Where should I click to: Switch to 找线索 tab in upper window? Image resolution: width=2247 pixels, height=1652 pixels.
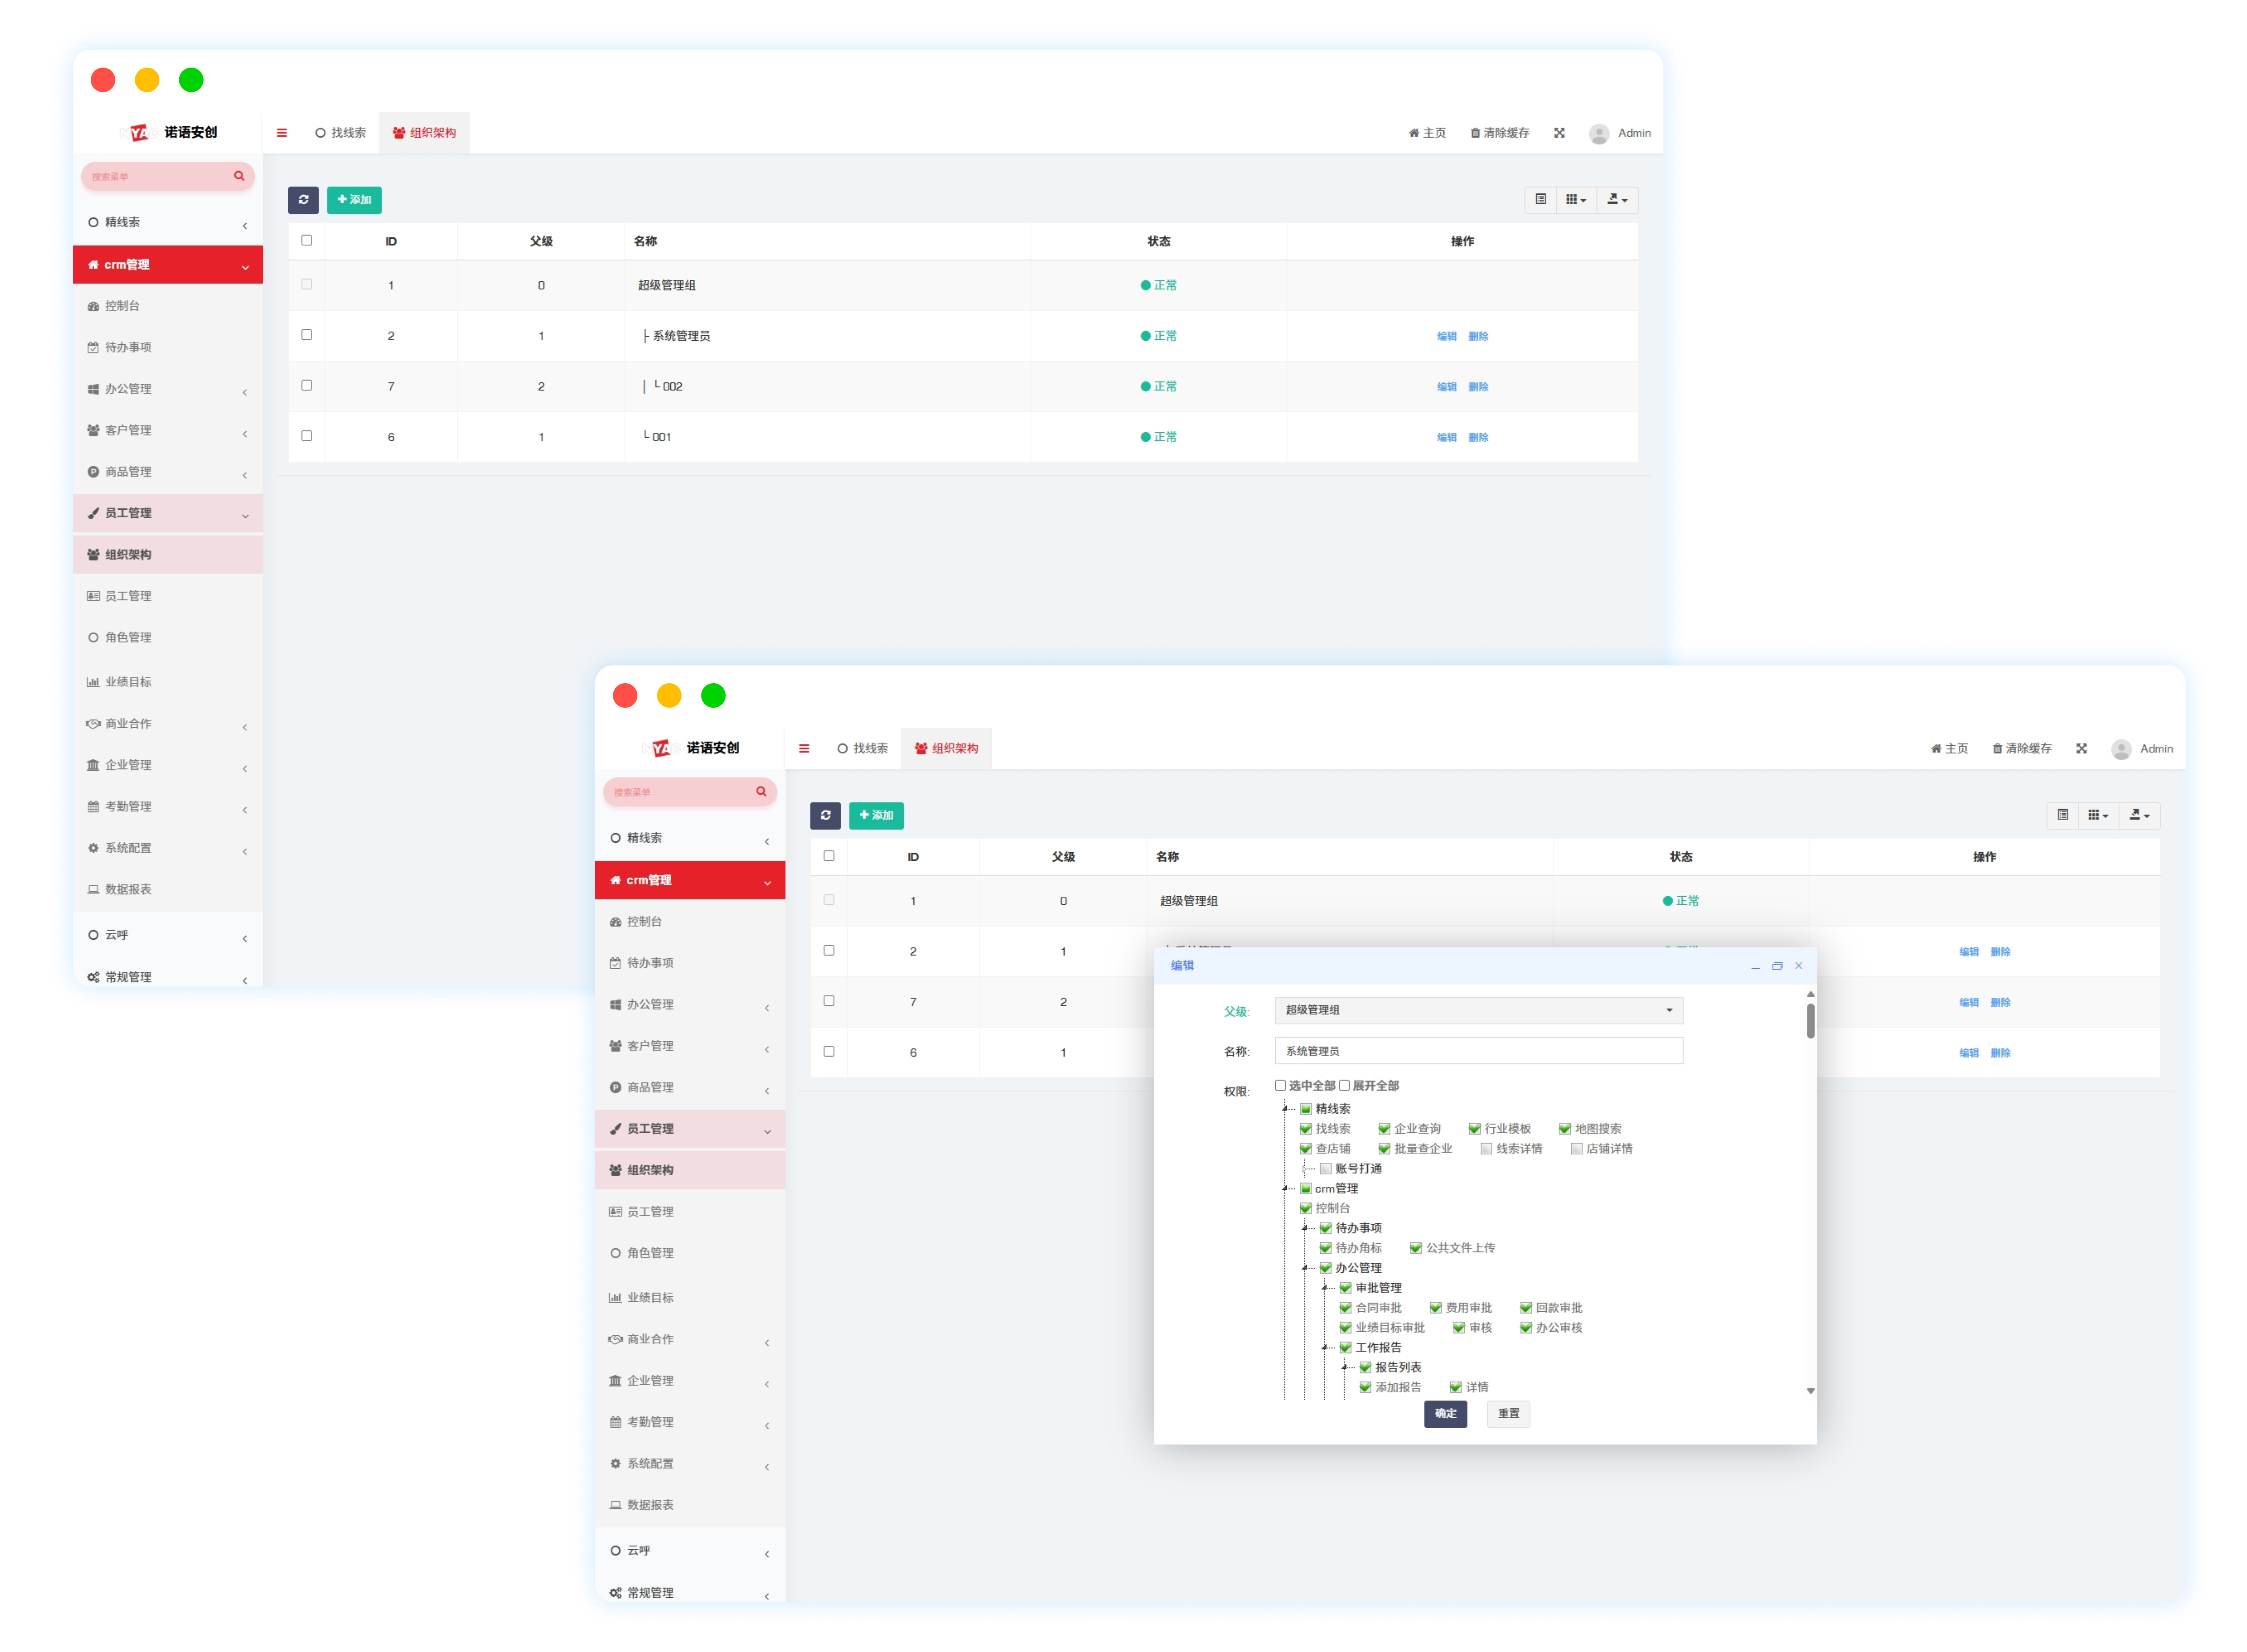point(341,133)
